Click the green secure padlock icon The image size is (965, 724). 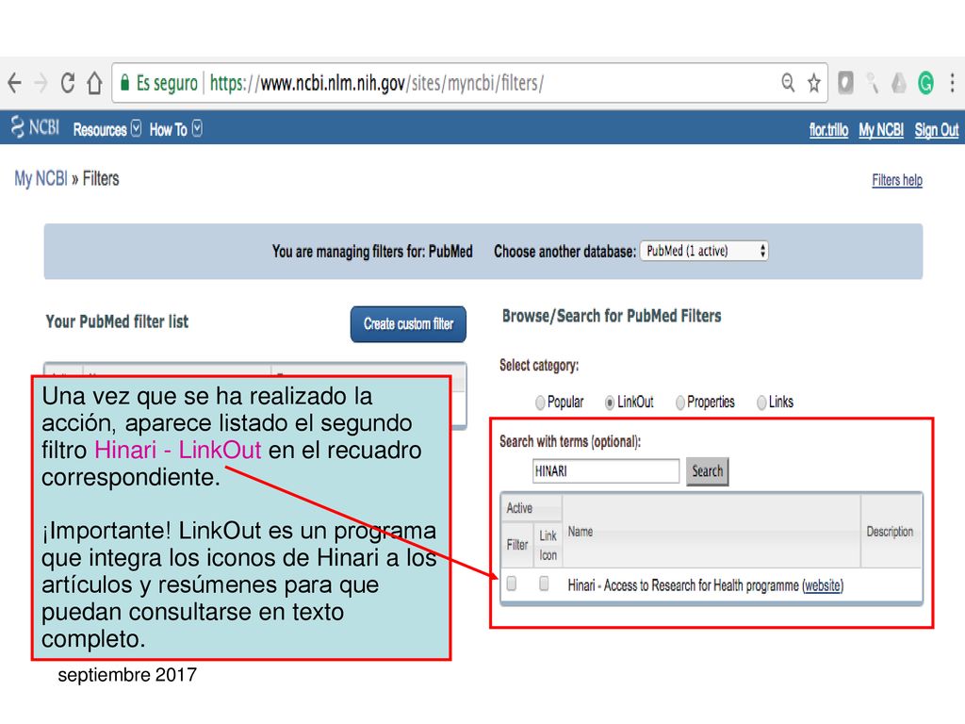click(x=125, y=83)
